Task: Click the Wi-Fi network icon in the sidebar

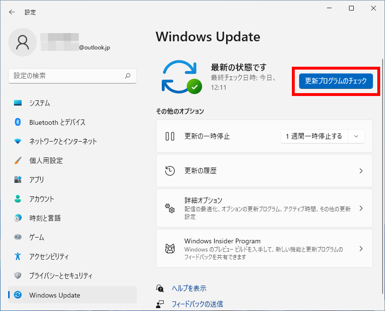Action: pyautogui.click(x=18, y=141)
